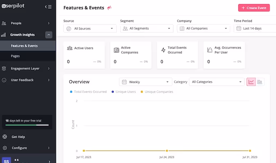
Task: Click the Create Event button
Action: point(254,8)
